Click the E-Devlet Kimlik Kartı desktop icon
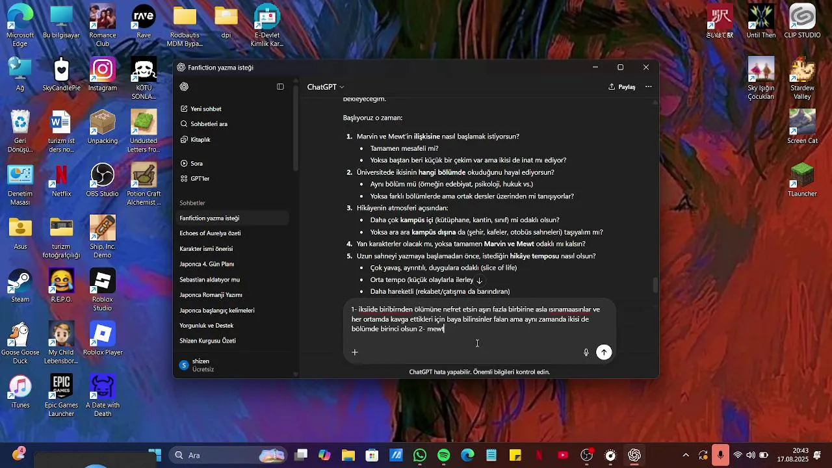The image size is (832, 468). pyautogui.click(x=267, y=26)
